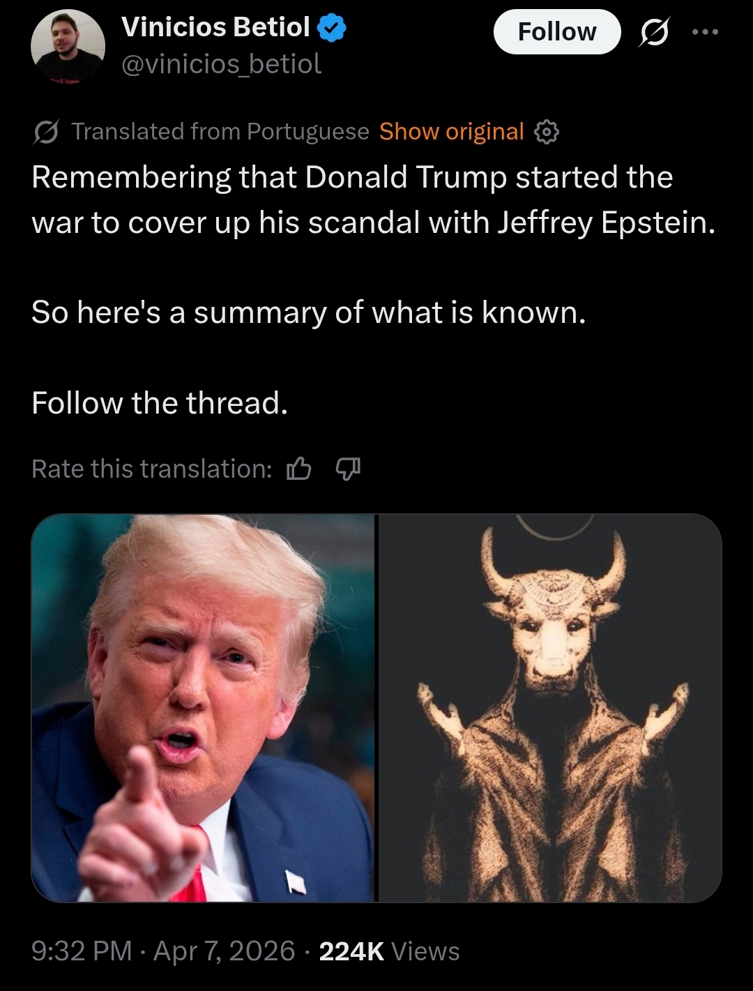Tap 'Rate this translation' label
The image size is (753, 991).
pyautogui.click(x=152, y=469)
